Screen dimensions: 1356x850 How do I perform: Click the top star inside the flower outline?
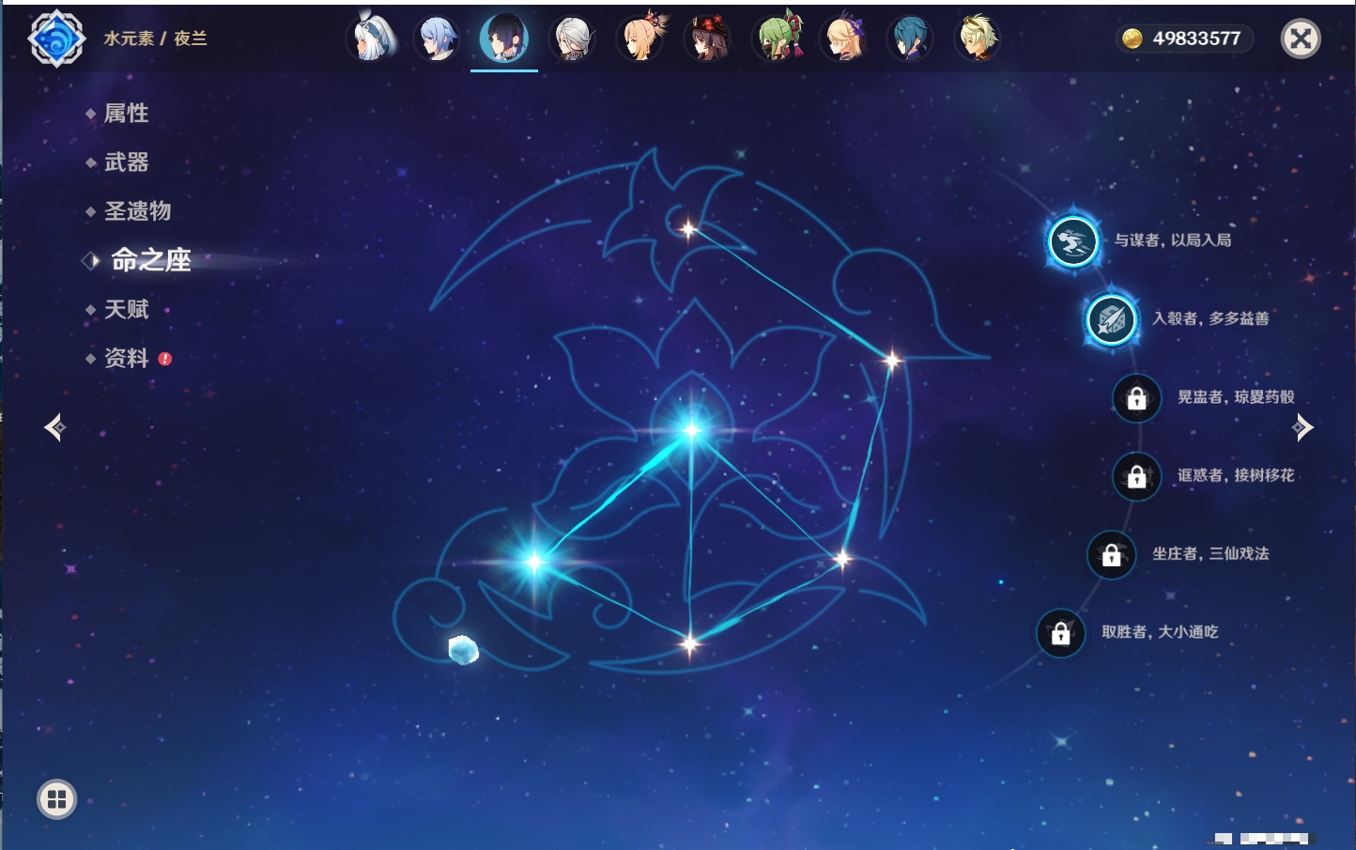pyautogui.click(x=688, y=228)
